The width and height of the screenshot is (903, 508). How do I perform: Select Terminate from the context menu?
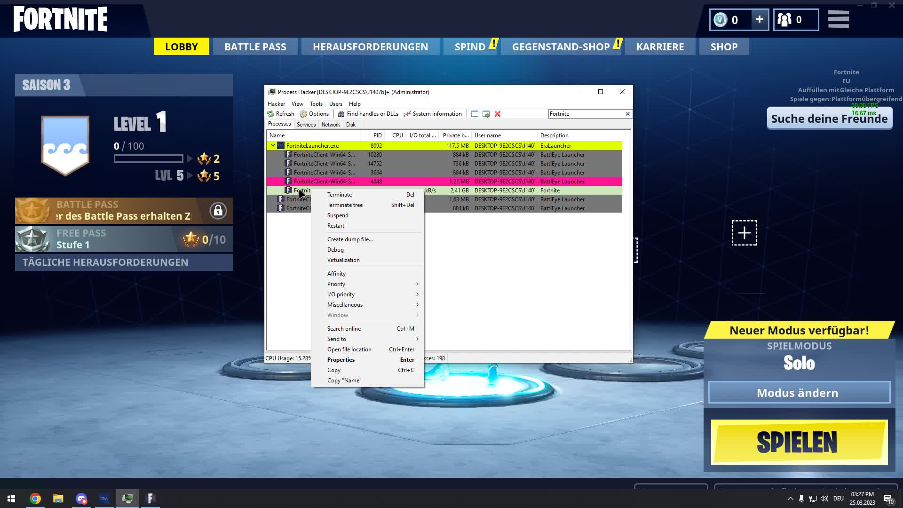tap(339, 194)
